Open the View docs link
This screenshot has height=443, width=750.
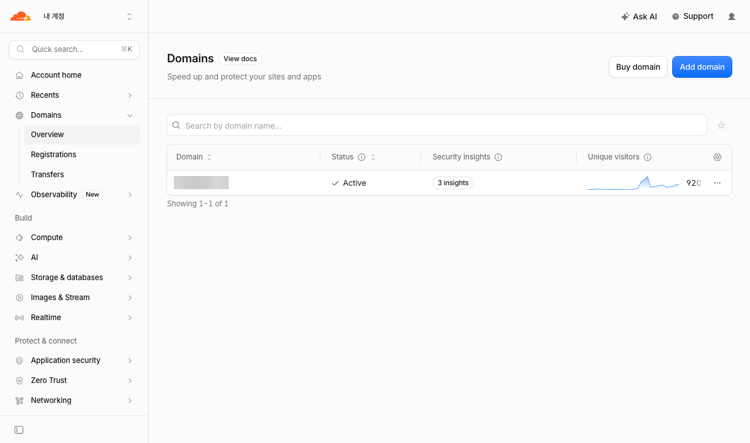[240, 59]
